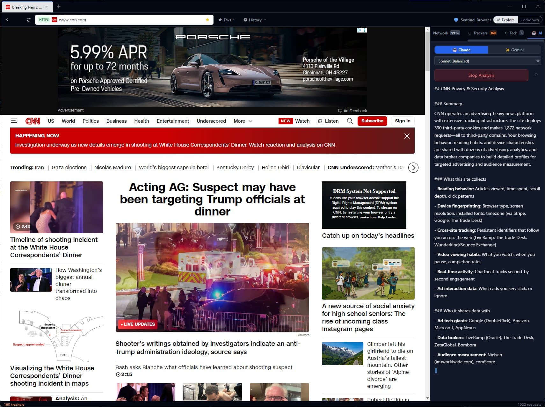Click the Listen headphones icon
The image size is (545, 407).
pyautogui.click(x=320, y=121)
